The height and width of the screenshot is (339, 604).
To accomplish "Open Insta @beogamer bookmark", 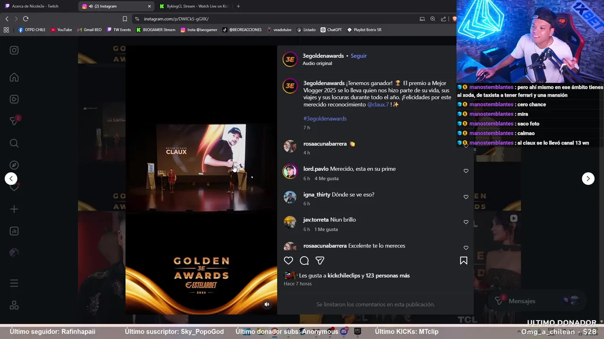I will click(x=199, y=30).
